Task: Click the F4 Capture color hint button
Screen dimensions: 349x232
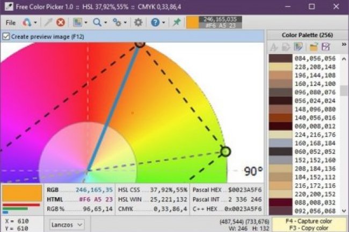Action: (x=309, y=220)
